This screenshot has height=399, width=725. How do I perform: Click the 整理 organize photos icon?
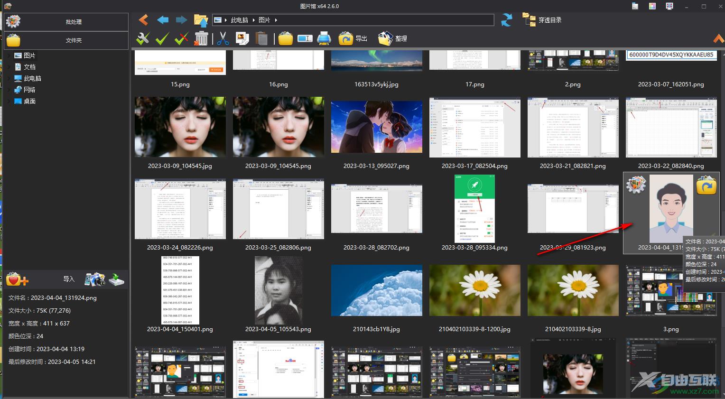click(x=385, y=38)
